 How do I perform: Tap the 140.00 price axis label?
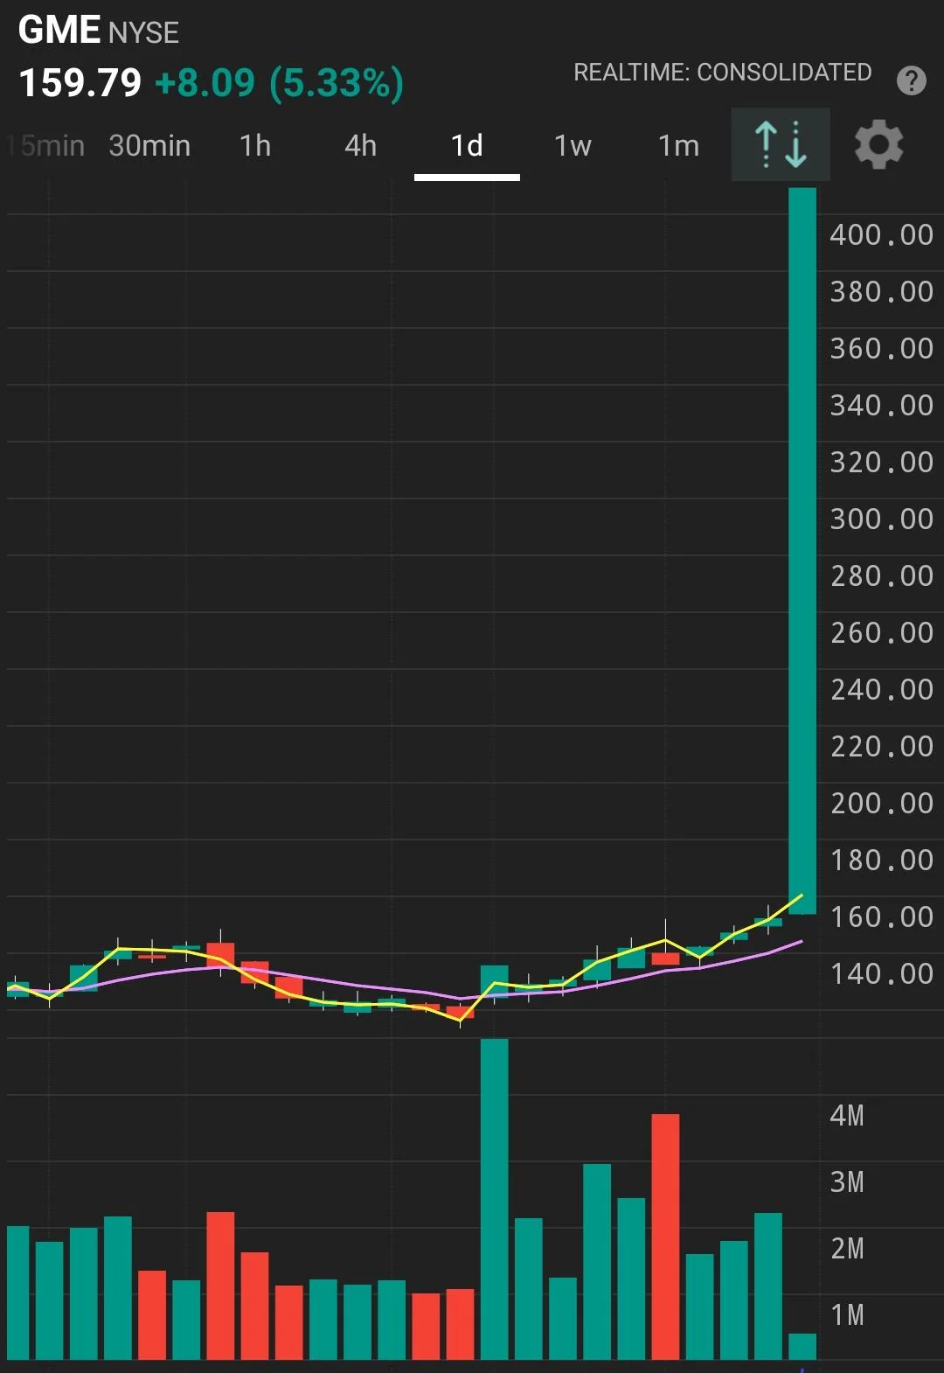(882, 973)
